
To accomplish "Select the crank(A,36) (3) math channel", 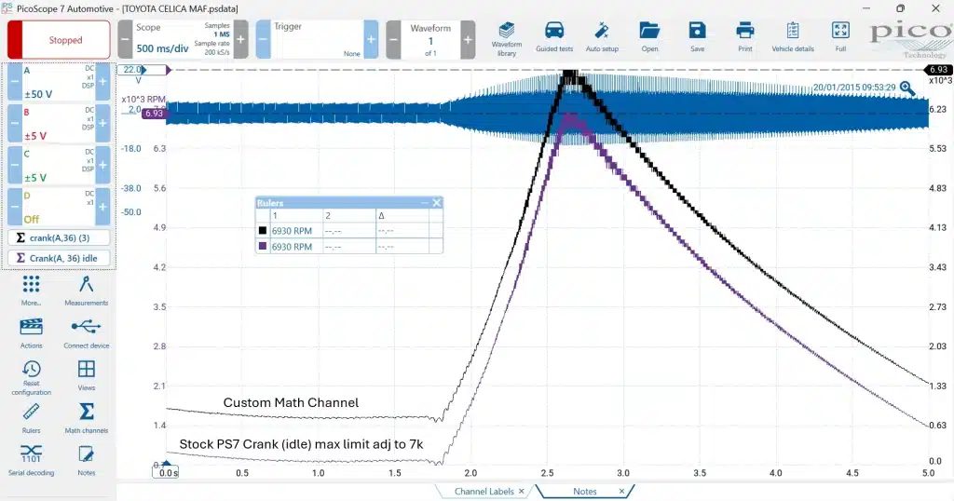I will coord(59,237).
